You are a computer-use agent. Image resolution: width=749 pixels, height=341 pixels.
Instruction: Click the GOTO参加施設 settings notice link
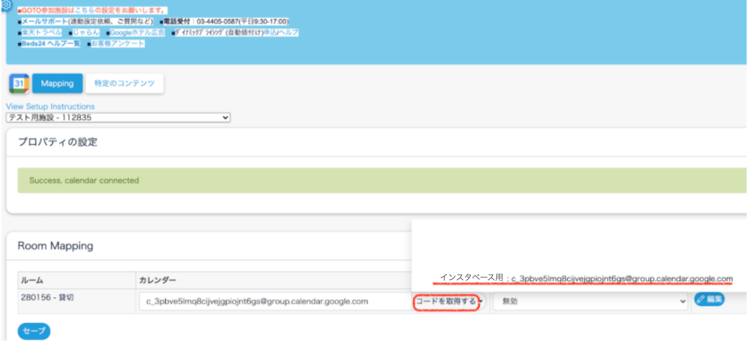[x=93, y=10]
